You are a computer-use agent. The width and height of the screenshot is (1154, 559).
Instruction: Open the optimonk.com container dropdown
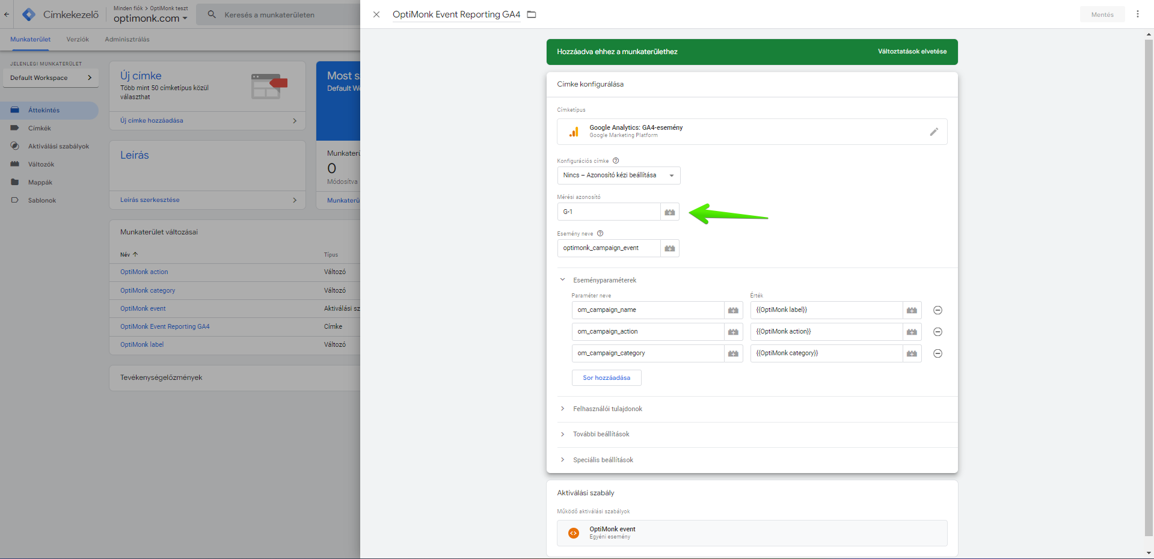(150, 19)
